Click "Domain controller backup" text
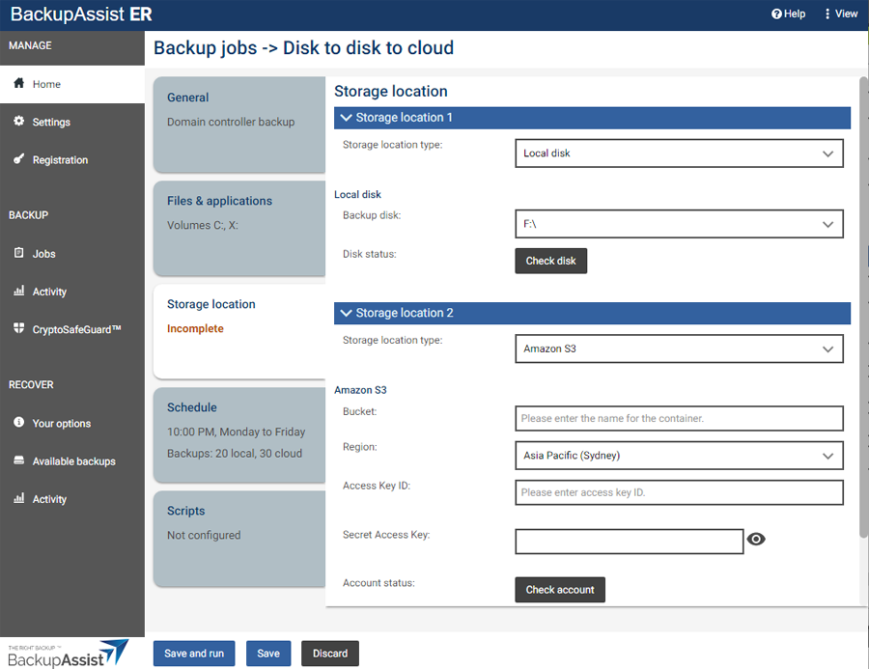 231,122
